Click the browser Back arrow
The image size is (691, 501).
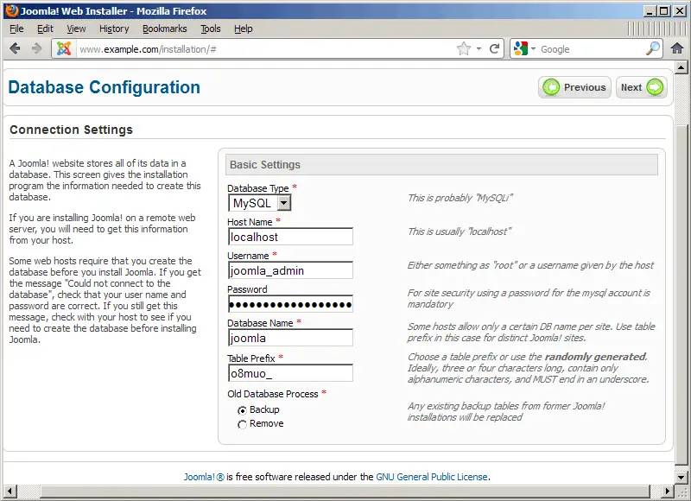click(x=15, y=48)
